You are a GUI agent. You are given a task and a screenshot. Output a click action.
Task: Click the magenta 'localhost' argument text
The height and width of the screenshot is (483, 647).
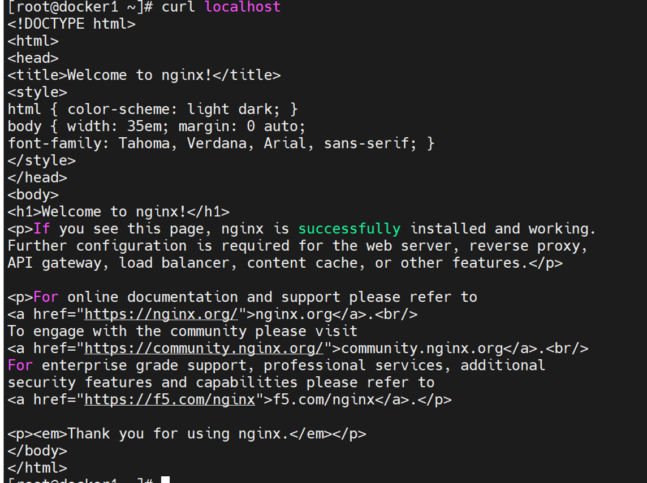point(242,7)
